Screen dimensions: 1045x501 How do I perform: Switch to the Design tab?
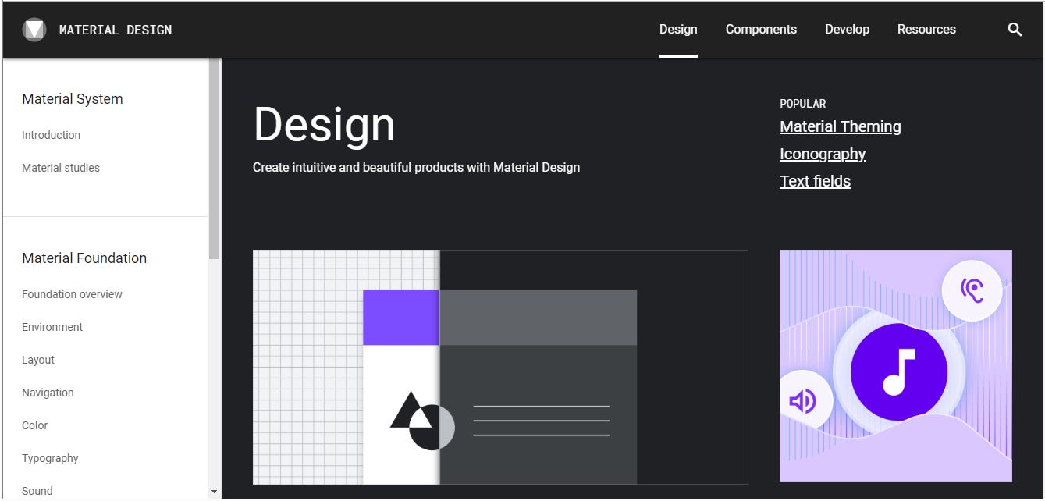[x=678, y=30]
